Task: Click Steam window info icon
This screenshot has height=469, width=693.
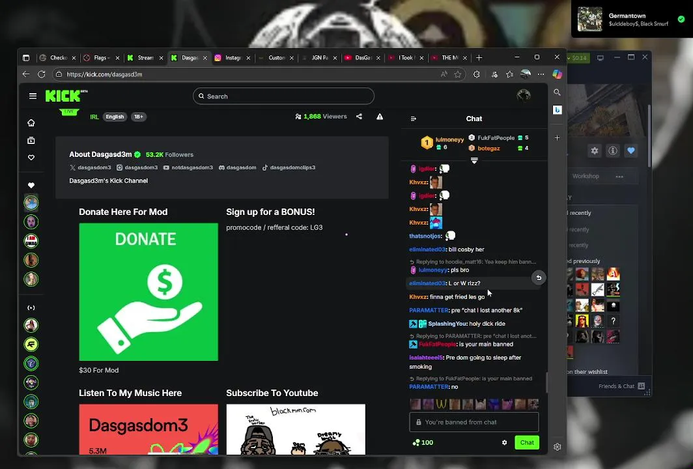Action: click(612, 150)
